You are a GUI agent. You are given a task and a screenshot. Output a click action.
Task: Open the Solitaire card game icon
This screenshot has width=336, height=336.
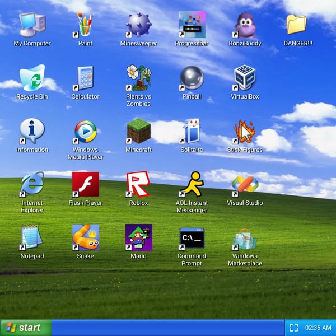coord(191,131)
